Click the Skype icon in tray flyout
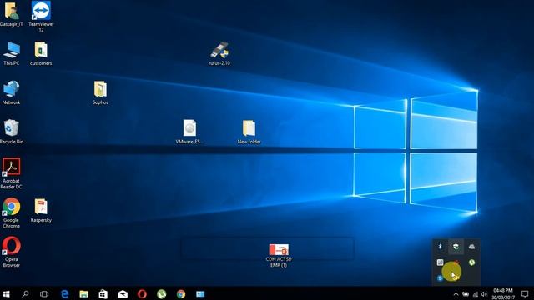The height and width of the screenshot is (300, 534). tap(440, 277)
